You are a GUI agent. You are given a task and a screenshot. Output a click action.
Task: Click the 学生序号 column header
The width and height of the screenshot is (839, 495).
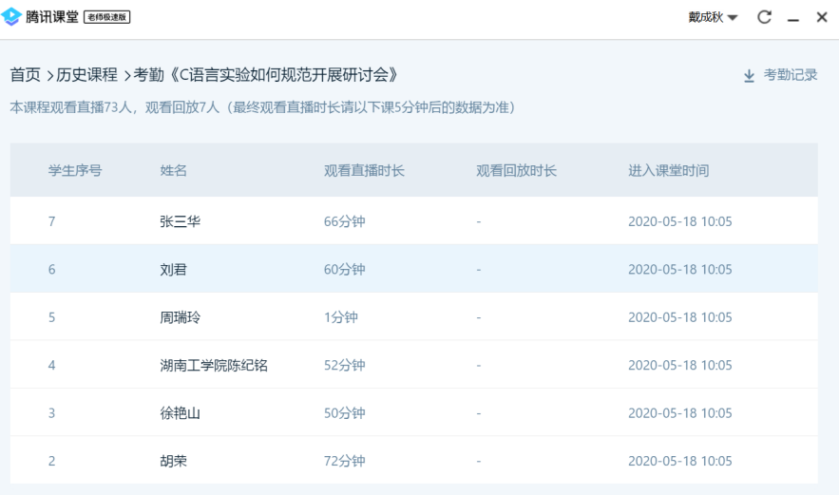click(75, 171)
